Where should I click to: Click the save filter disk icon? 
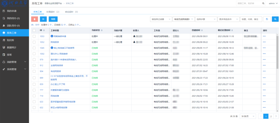pos(267,19)
